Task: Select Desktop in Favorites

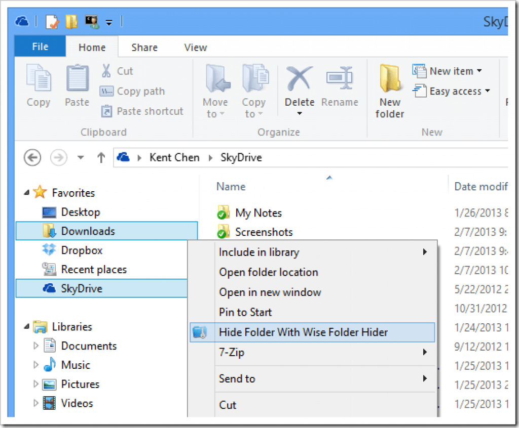Action: (x=81, y=212)
